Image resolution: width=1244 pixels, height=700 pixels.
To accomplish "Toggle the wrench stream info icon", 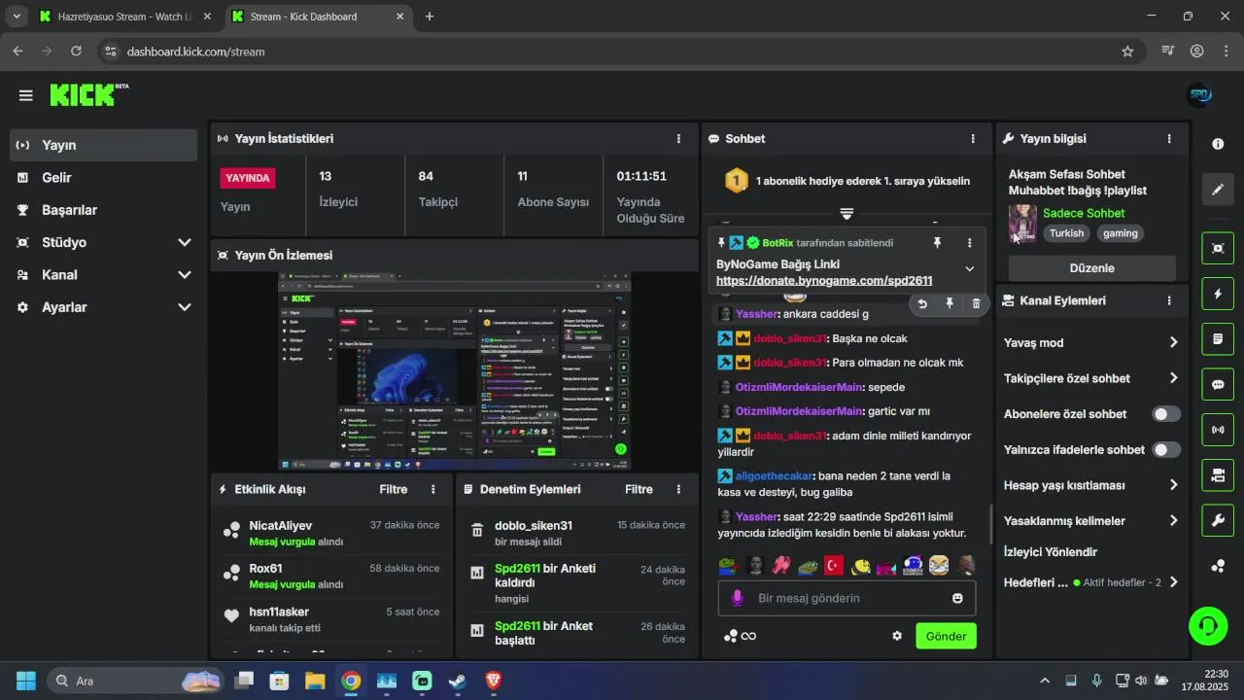I will coord(1218,520).
